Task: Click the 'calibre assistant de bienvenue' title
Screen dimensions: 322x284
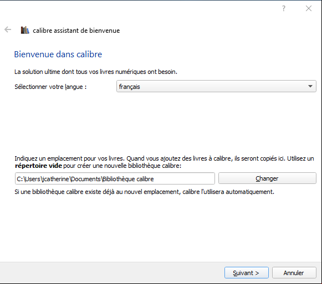Action: 76,31
